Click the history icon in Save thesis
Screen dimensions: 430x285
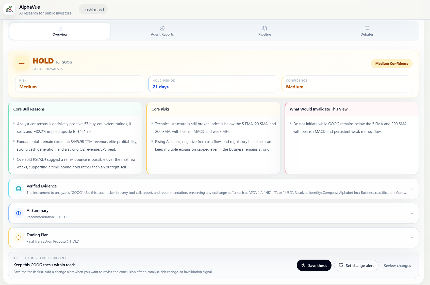303,265
